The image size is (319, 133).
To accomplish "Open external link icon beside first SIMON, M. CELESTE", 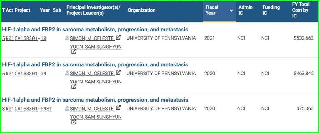I will pos(118,37).
